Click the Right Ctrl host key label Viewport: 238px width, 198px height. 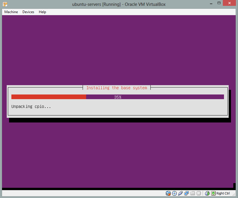223,193
